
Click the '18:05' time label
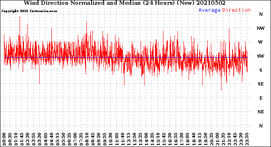coord(188,139)
